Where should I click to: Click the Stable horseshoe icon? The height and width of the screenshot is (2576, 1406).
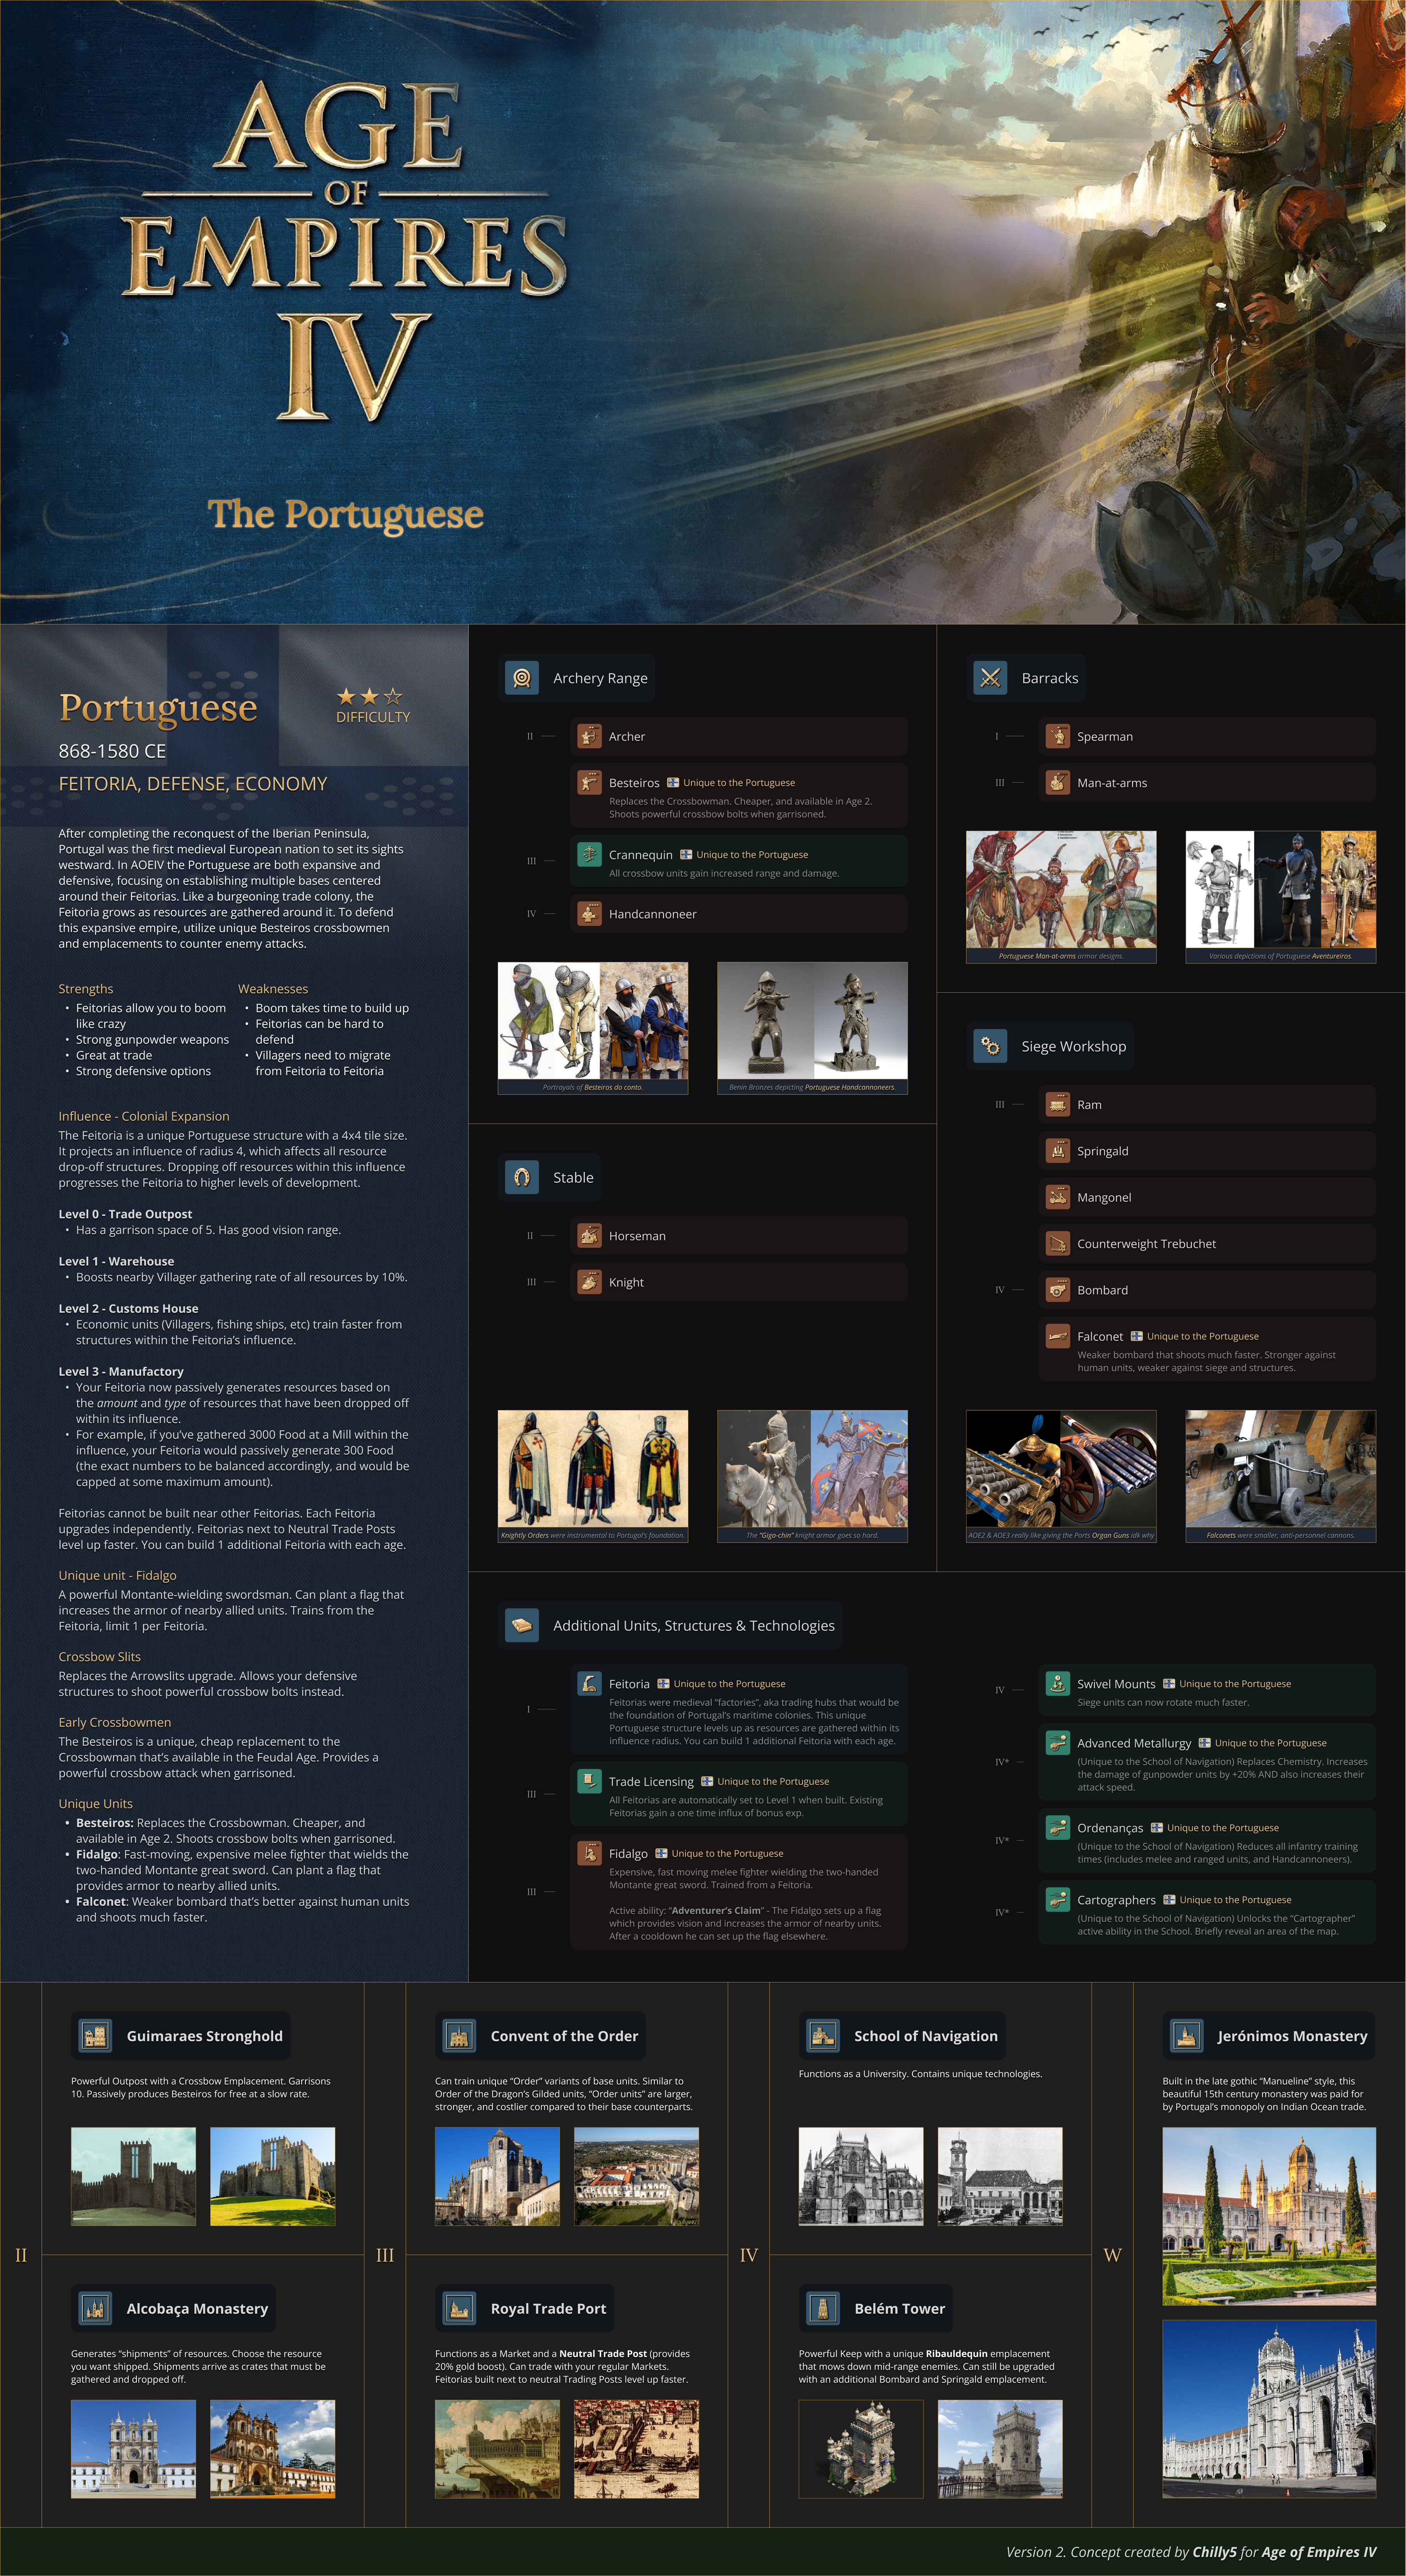click(521, 1177)
